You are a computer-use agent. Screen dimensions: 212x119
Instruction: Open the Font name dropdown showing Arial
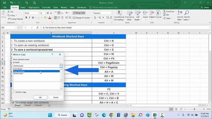(x=38, y=13)
